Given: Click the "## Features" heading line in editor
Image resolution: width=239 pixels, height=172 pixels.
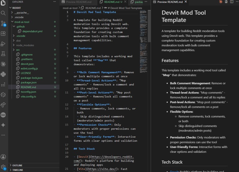Looking at the screenshot, I should (x=82, y=48).
